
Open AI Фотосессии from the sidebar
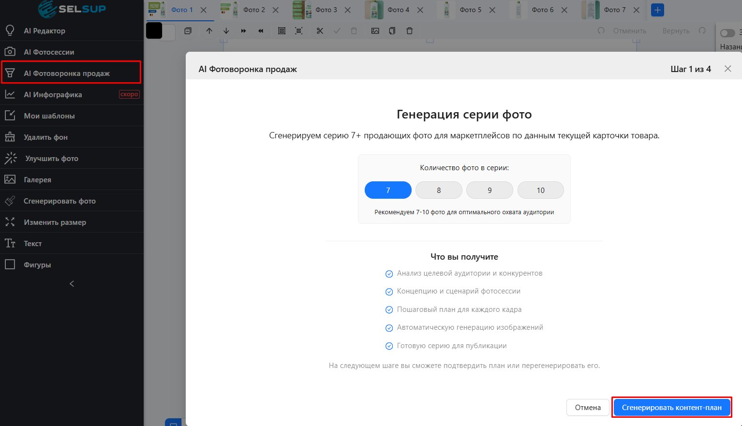point(49,52)
